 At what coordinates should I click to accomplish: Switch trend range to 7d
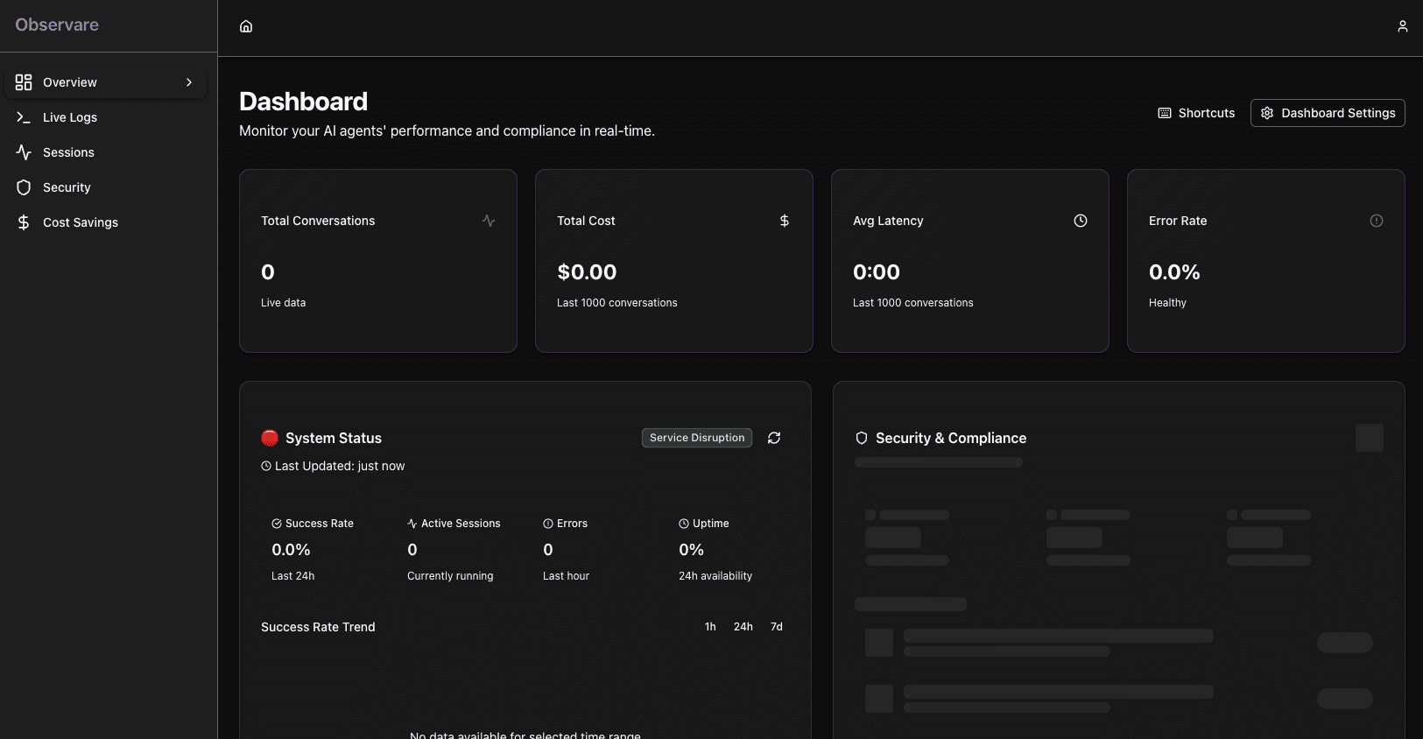pyautogui.click(x=777, y=627)
